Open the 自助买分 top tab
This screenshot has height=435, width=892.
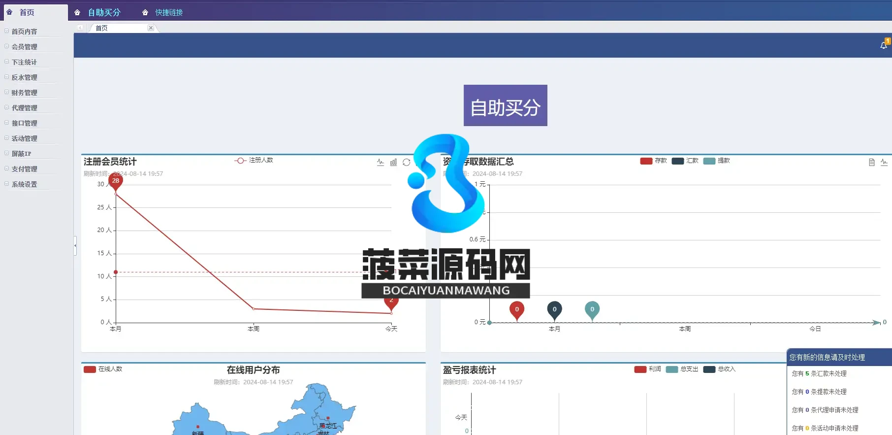tap(104, 12)
